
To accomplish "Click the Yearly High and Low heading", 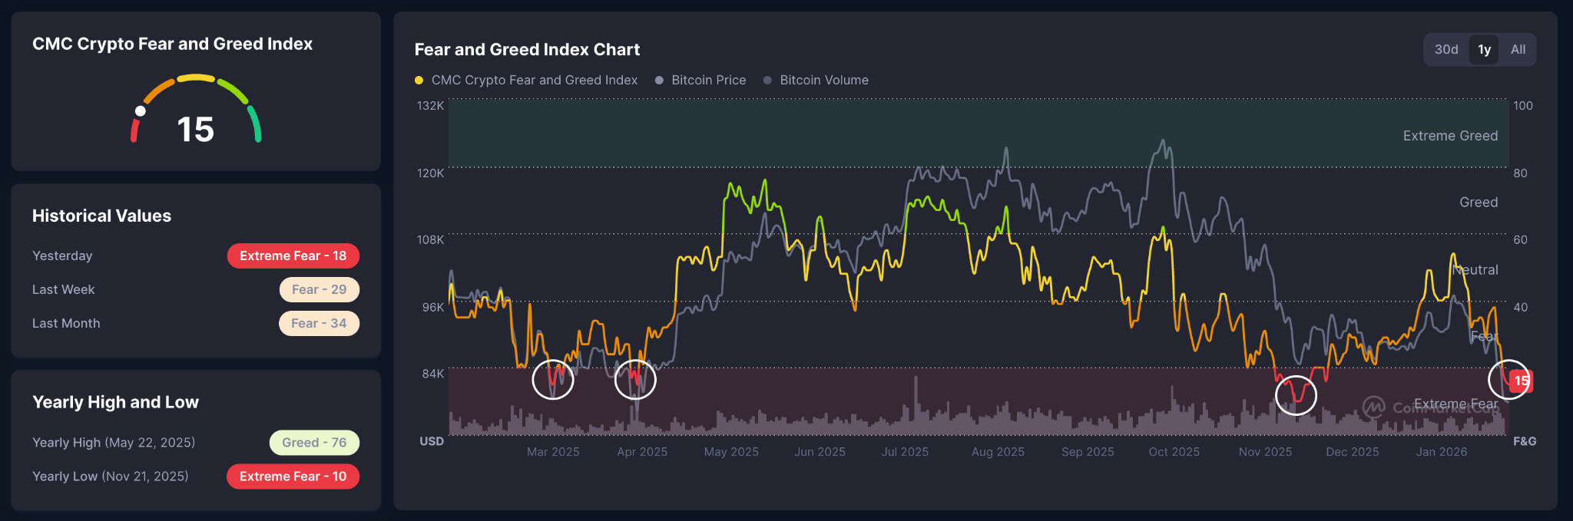I will tap(115, 402).
